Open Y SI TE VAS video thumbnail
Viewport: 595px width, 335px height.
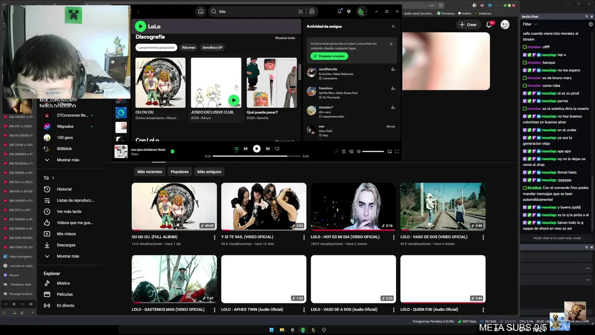264,207
